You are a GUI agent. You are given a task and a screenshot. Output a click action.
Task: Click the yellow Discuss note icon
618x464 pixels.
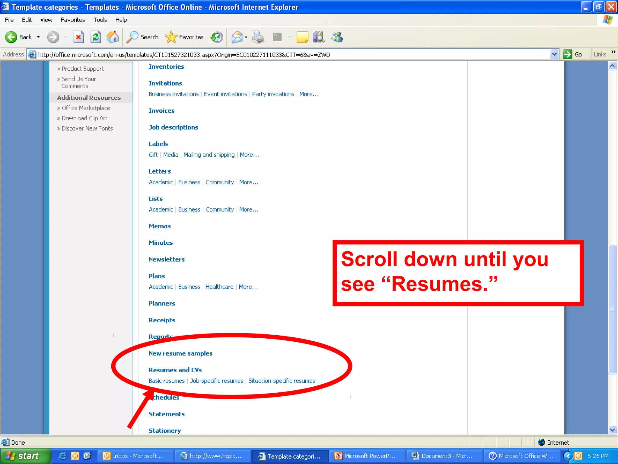click(302, 37)
